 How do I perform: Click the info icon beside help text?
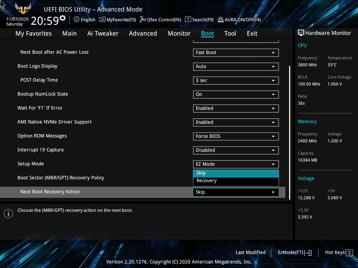[8, 214]
